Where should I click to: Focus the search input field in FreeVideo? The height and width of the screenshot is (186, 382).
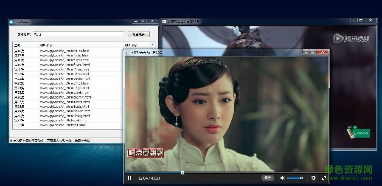click(79, 34)
